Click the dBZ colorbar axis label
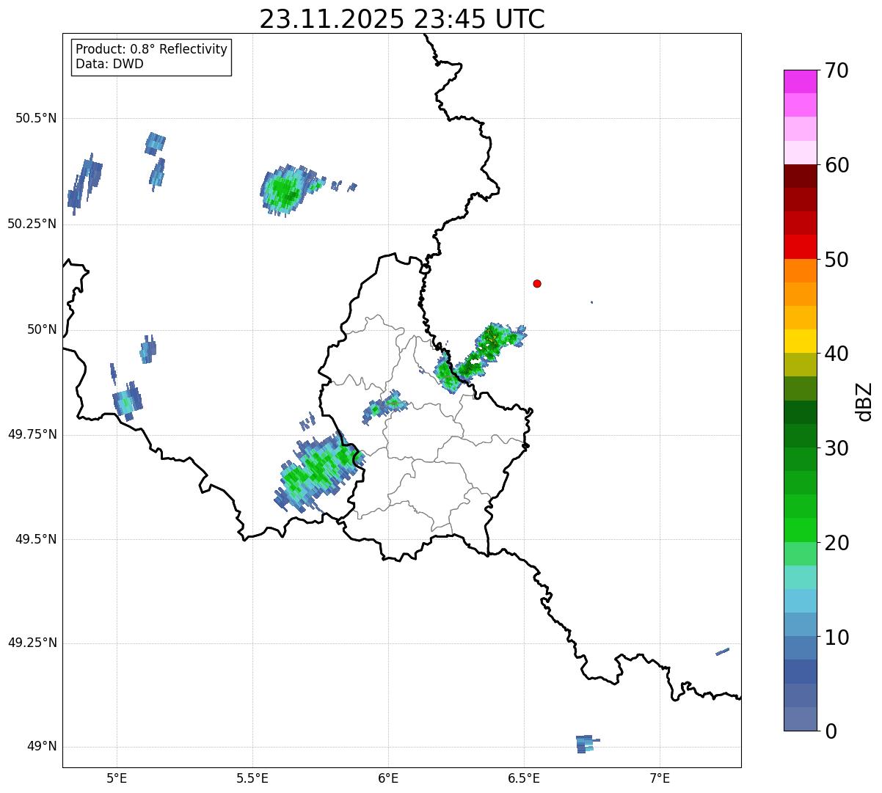882x793 pixels. tap(864, 401)
